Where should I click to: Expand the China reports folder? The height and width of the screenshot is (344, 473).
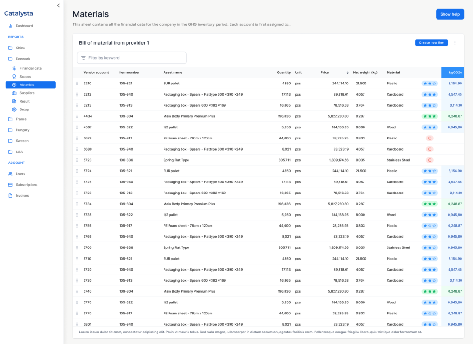tap(11, 48)
